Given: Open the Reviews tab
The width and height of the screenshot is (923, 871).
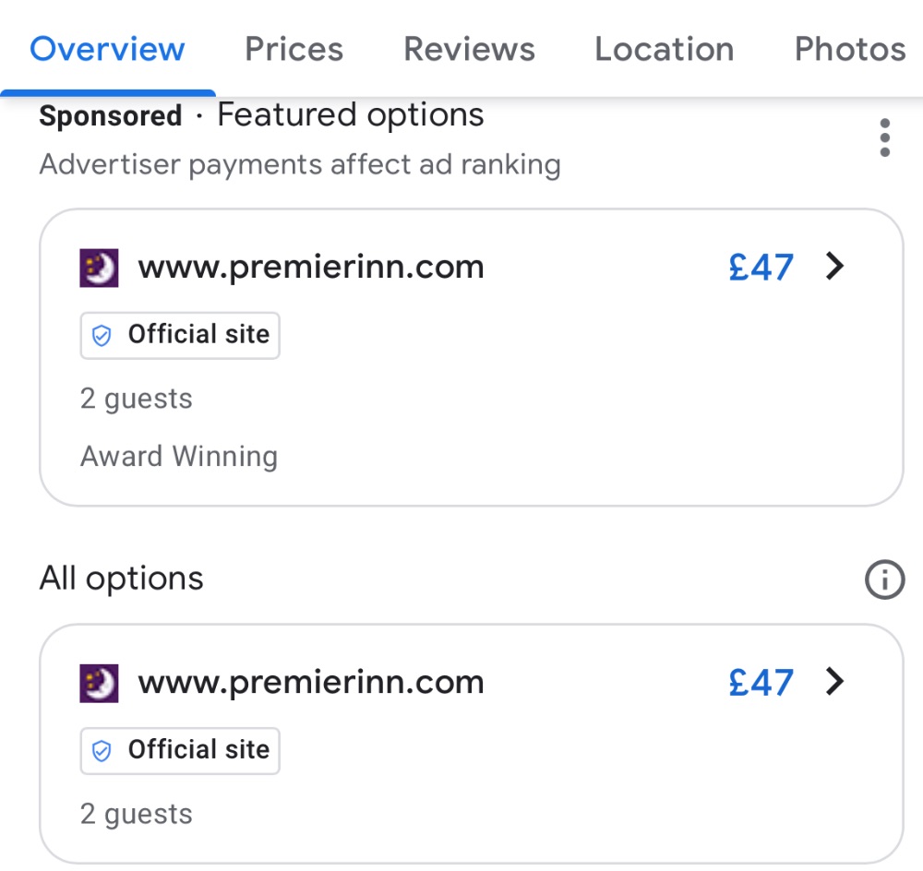Looking at the screenshot, I should pos(469,49).
